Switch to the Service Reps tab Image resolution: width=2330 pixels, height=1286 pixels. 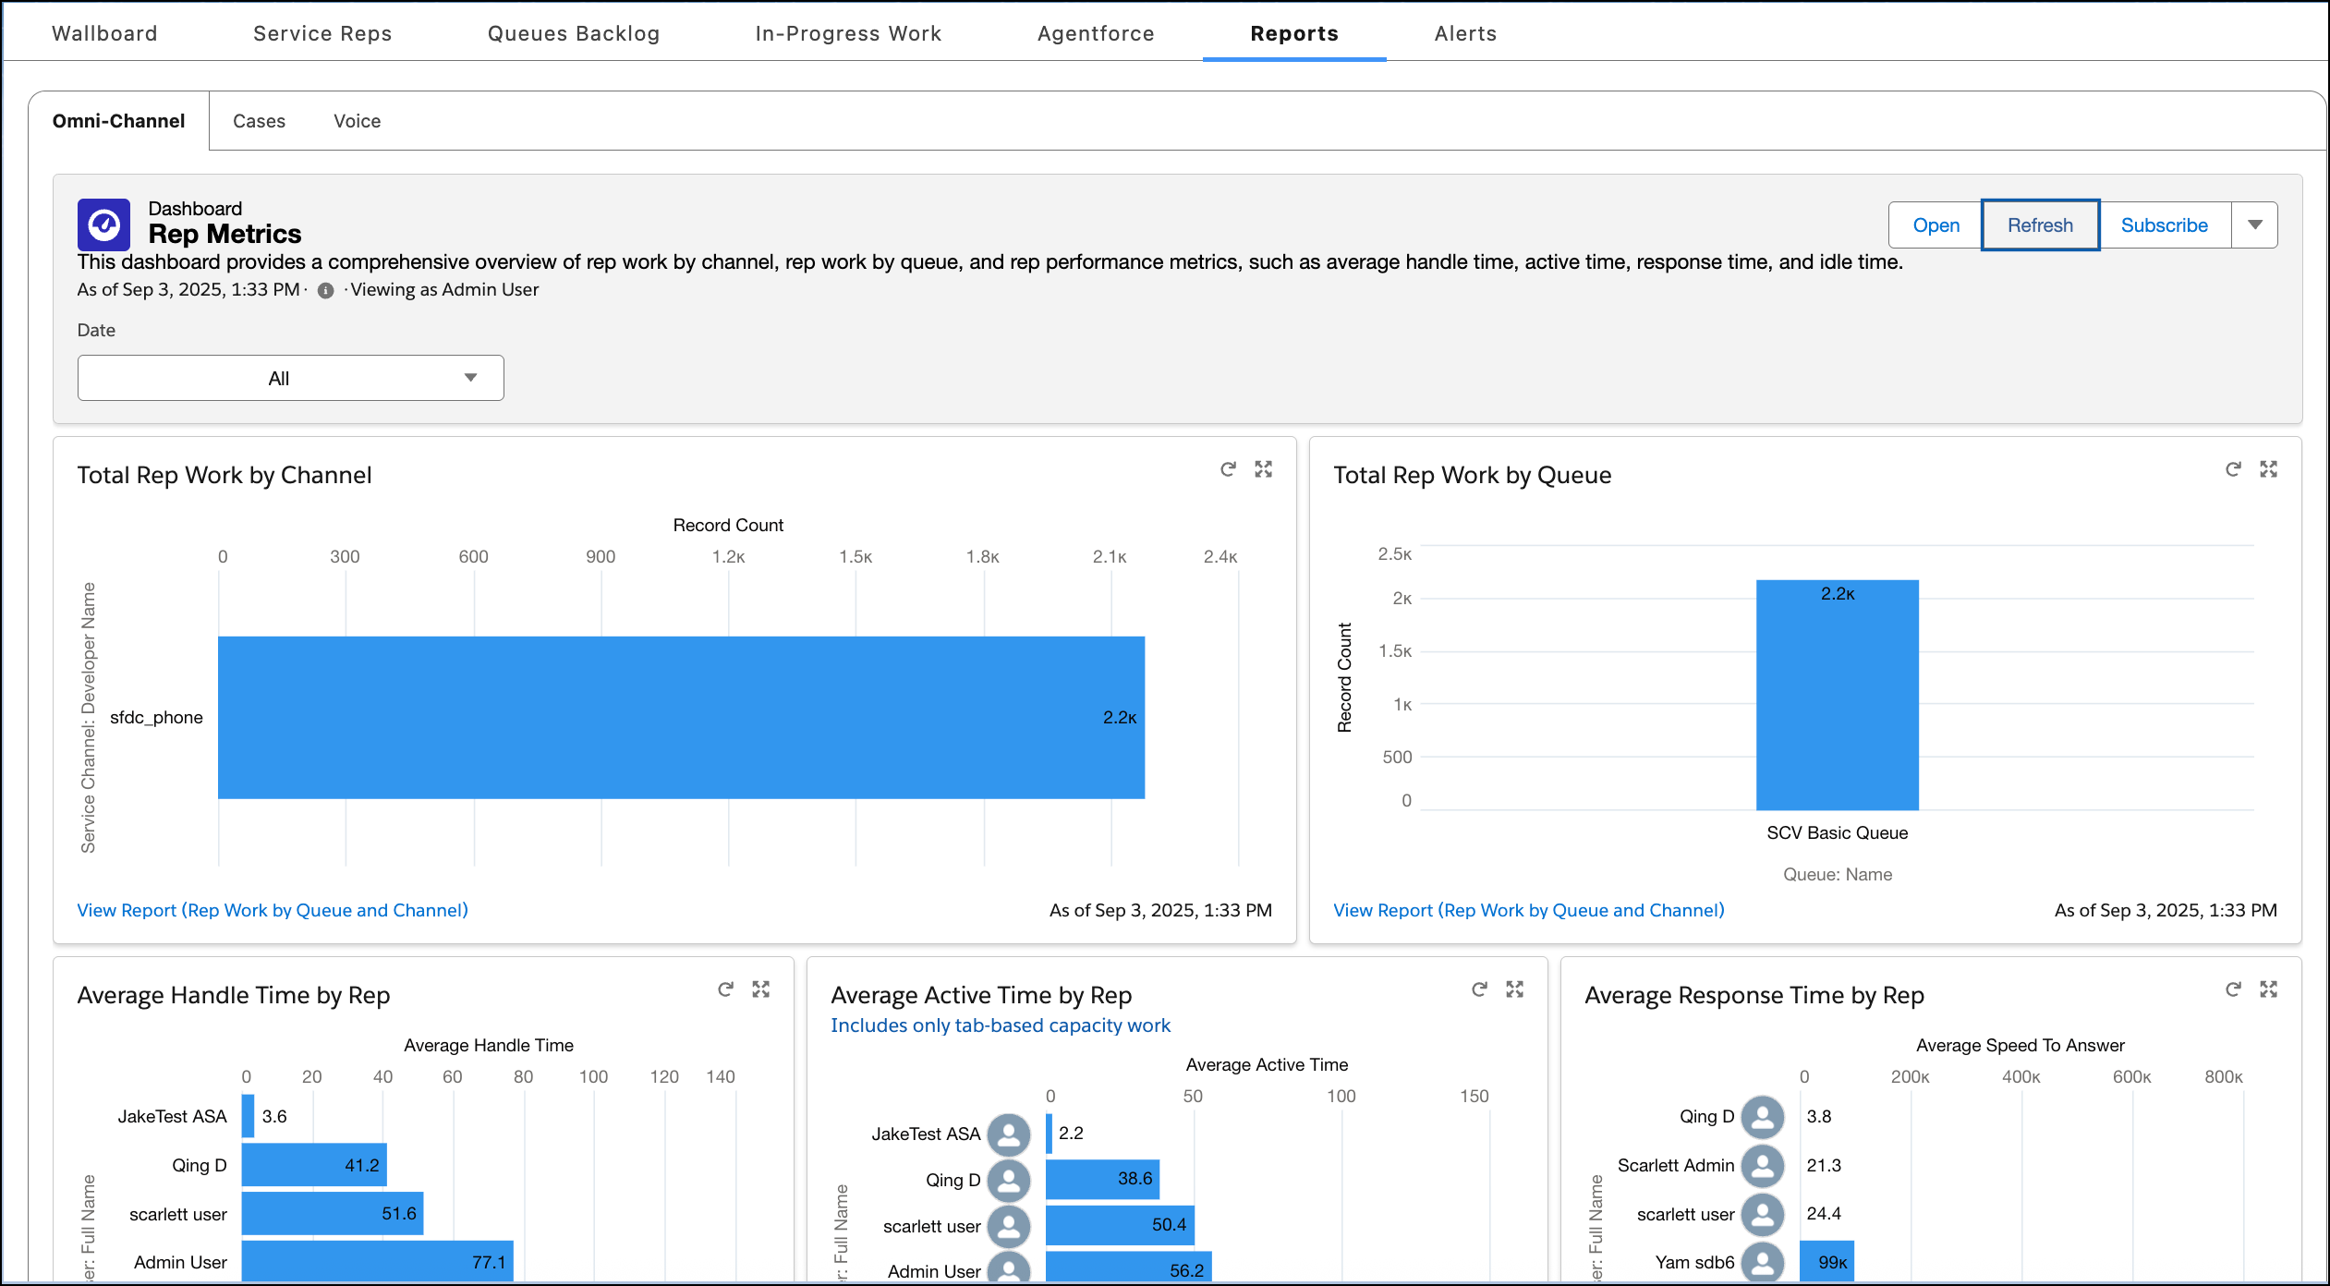coord(322,33)
